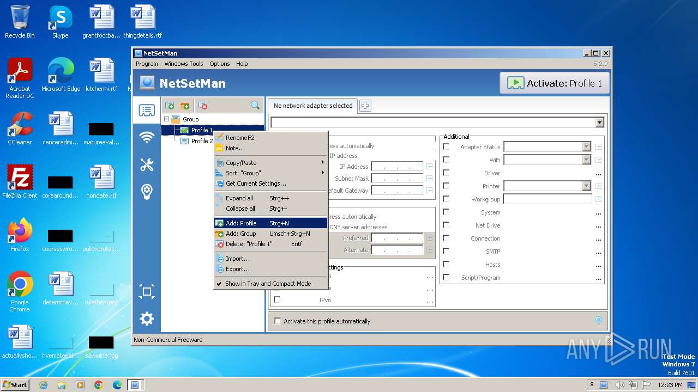Click the Get button next to Printer dropdown
The image size is (698, 392).
point(598,186)
